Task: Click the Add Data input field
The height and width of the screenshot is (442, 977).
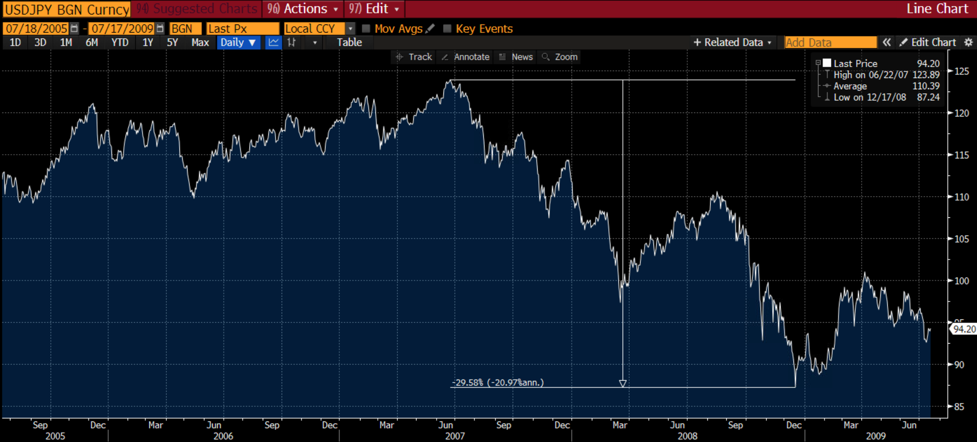Action: click(x=830, y=42)
